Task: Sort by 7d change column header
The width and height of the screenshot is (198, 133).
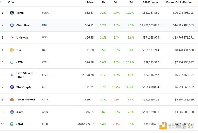Action: (x=130, y=2)
